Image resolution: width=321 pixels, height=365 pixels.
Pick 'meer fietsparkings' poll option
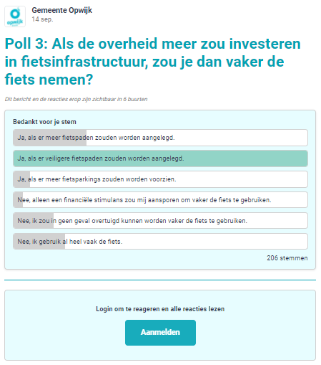coord(160,179)
